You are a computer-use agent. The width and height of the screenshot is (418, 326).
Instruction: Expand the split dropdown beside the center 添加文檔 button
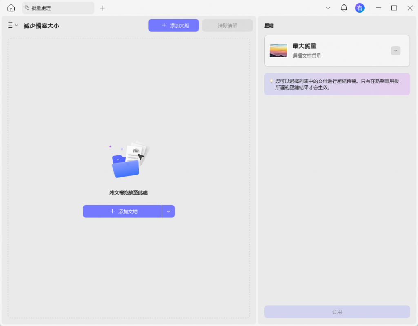(168, 211)
